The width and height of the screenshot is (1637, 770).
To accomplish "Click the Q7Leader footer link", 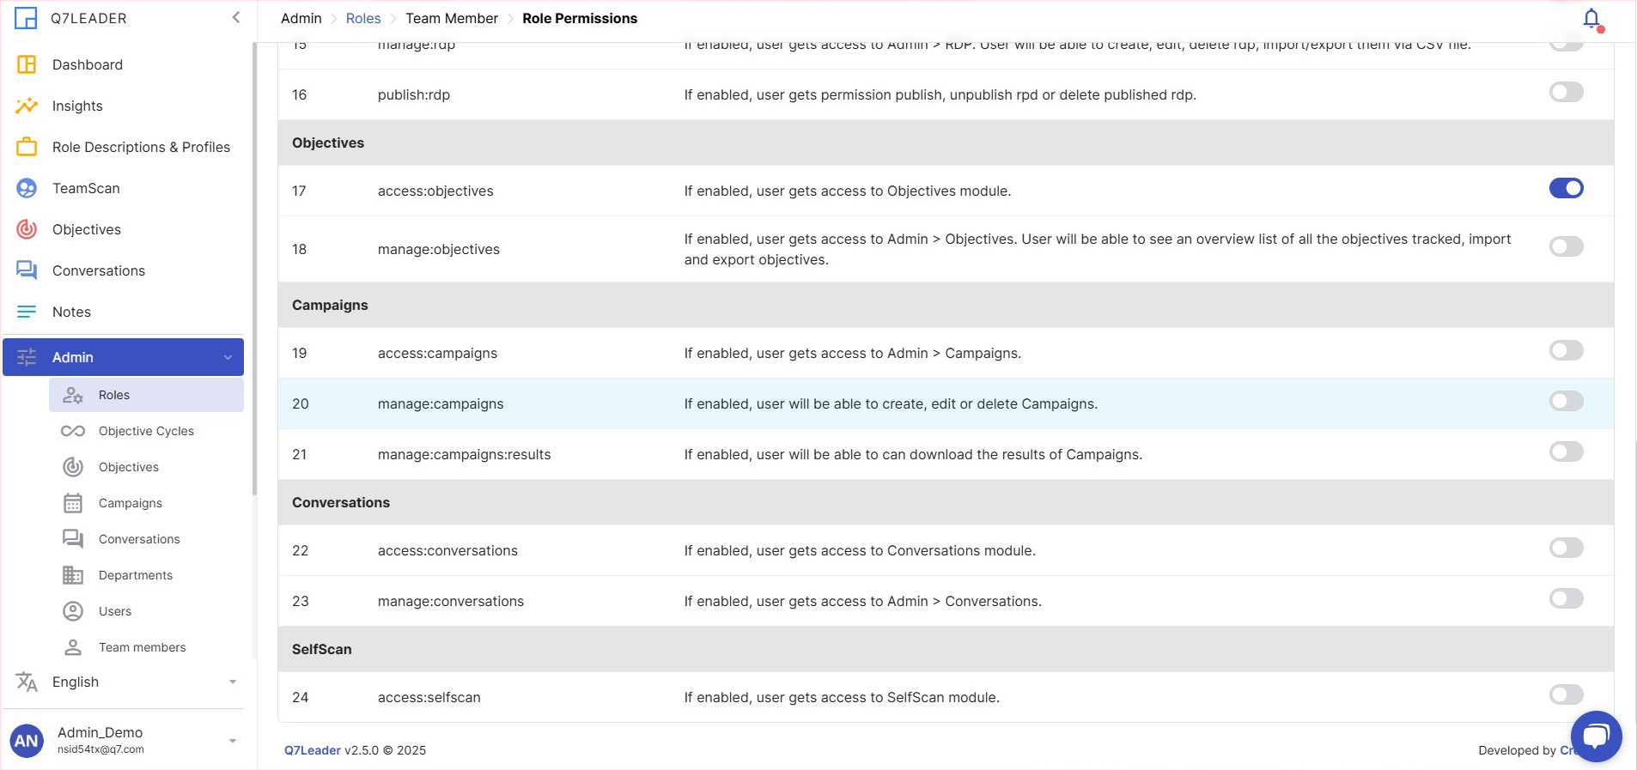I will 313,750.
